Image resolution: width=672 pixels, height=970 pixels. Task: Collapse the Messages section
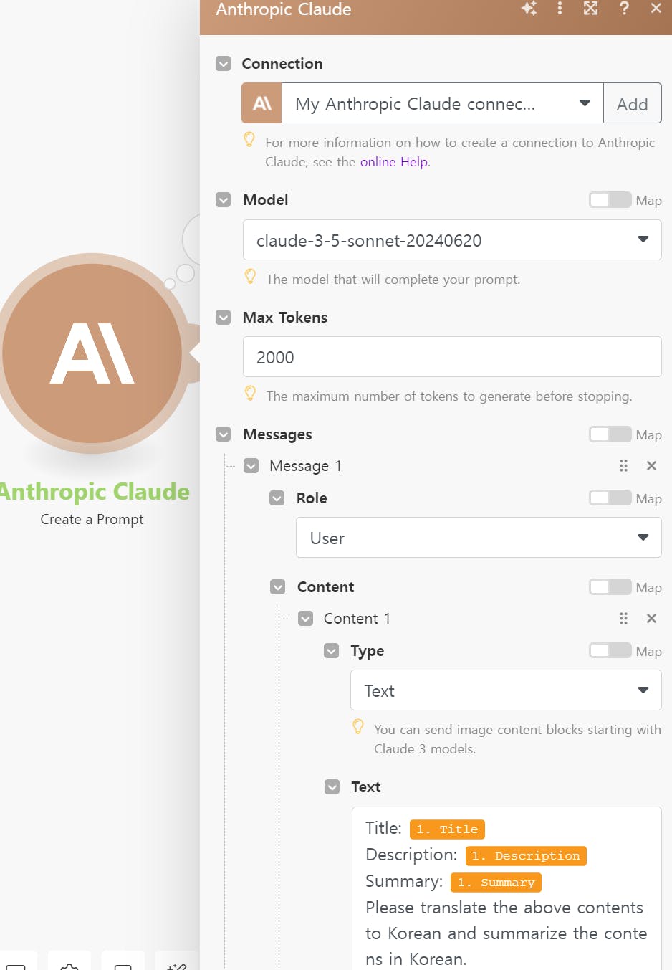coord(224,434)
